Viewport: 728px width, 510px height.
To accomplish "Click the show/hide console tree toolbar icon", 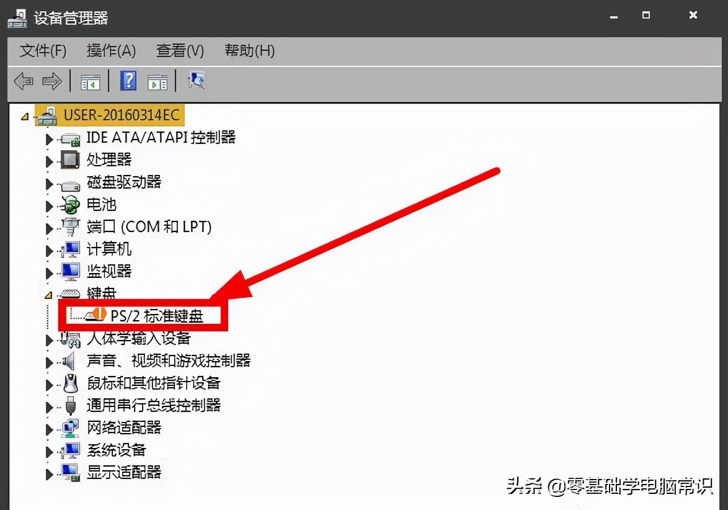I will 91,81.
